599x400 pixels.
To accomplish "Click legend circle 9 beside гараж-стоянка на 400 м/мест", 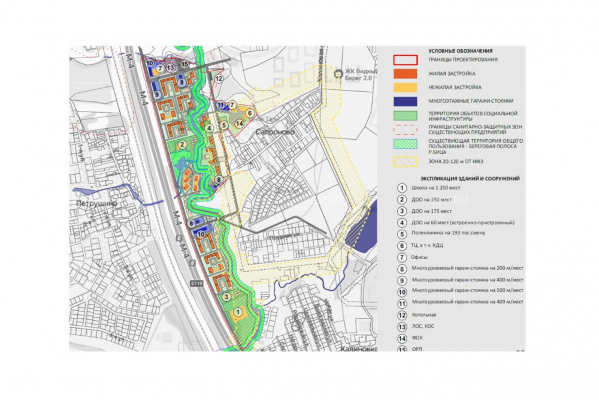I will pyautogui.click(x=401, y=281).
